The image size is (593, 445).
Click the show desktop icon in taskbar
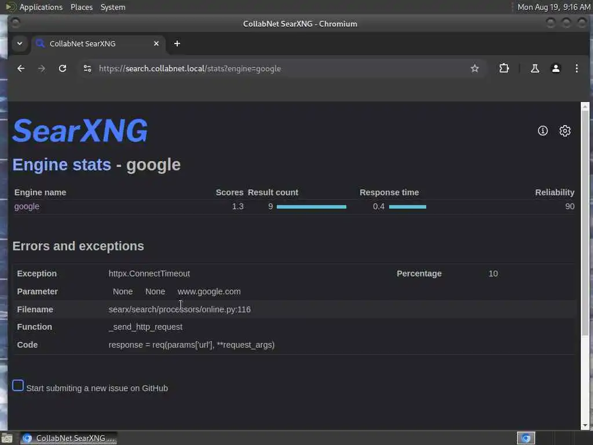pyautogui.click(x=7, y=438)
